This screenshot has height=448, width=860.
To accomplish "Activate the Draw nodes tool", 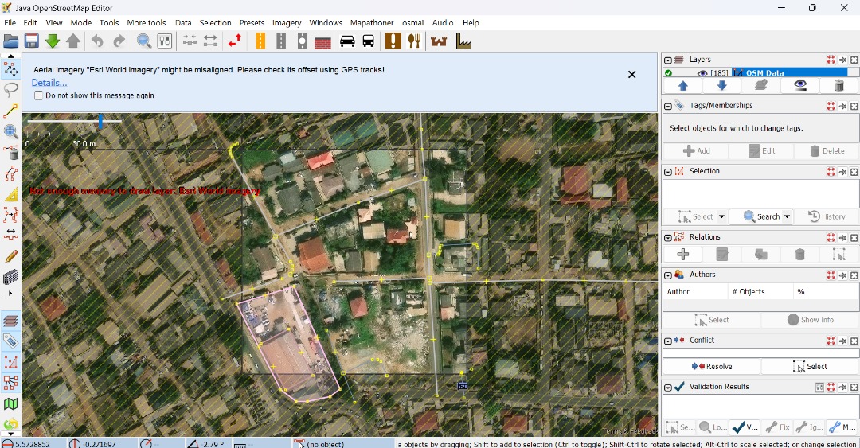I will 10,111.
